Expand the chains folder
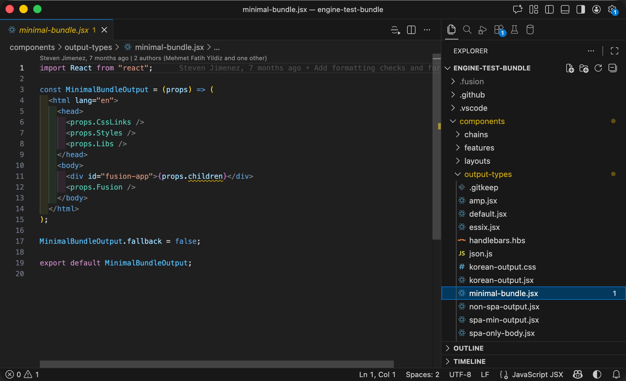 [476, 135]
